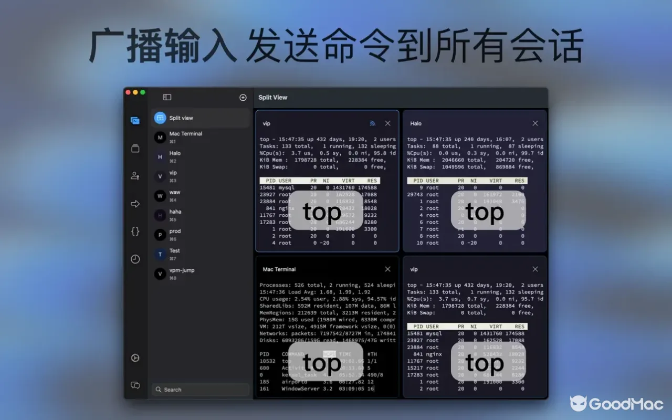Image resolution: width=672 pixels, height=420 pixels.
Task: Open the terminal sessions icon in left rail
Action: (135, 121)
